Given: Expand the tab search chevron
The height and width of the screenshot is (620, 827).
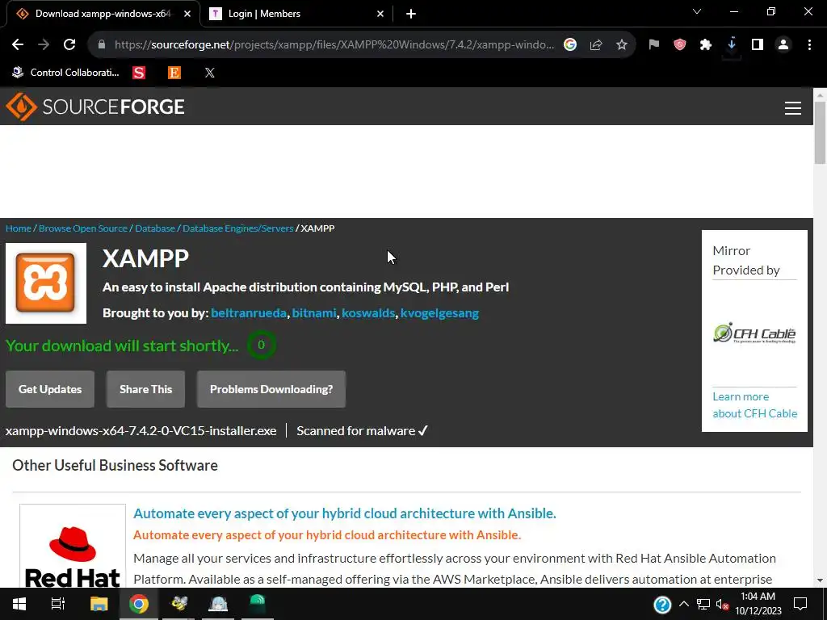Looking at the screenshot, I should [697, 11].
